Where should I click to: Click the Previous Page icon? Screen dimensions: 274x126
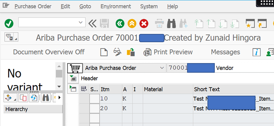point(211,23)
